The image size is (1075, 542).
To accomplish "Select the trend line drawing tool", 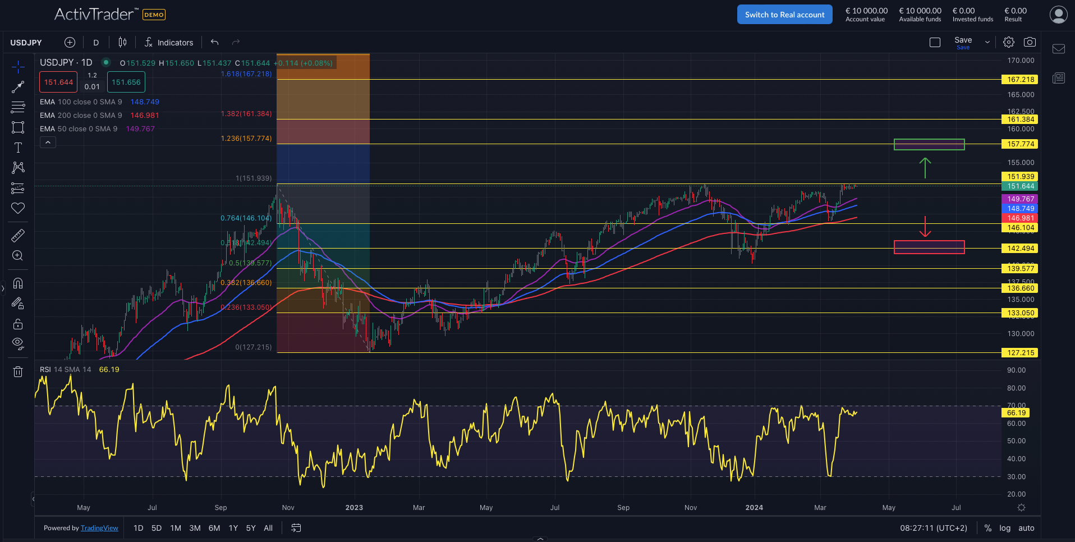I will pos(19,87).
